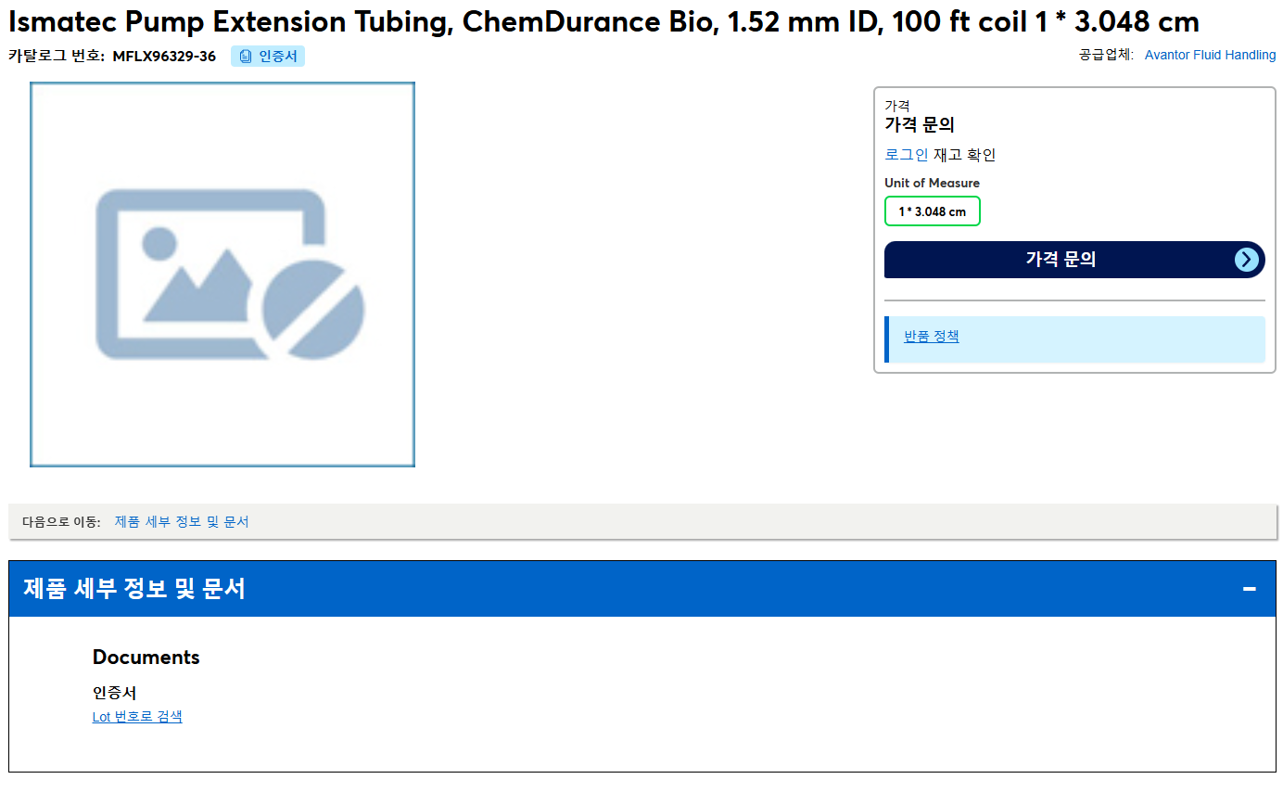Collapse section using the minus icon

pos(1250,589)
